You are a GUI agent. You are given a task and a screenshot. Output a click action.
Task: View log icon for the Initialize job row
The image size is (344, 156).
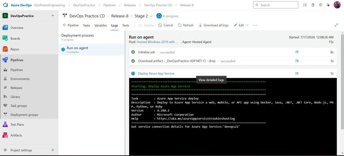click(297, 52)
